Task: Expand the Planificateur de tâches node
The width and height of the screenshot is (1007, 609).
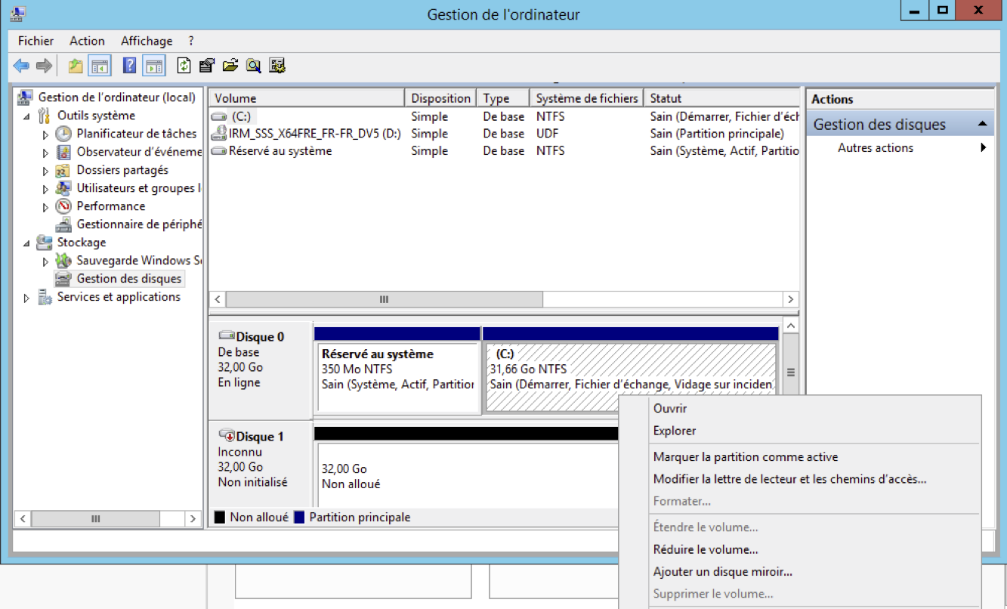Action: [x=45, y=134]
